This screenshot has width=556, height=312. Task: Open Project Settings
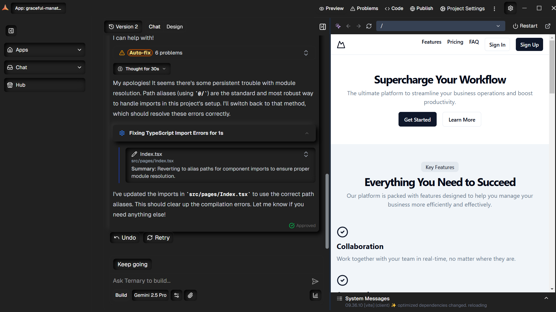pyautogui.click(x=462, y=8)
